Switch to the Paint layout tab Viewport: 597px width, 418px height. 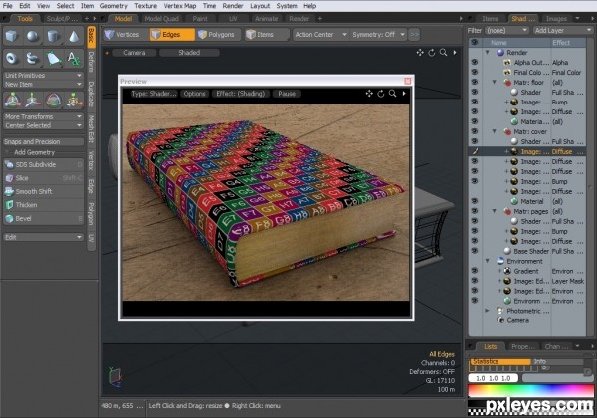tap(200, 19)
